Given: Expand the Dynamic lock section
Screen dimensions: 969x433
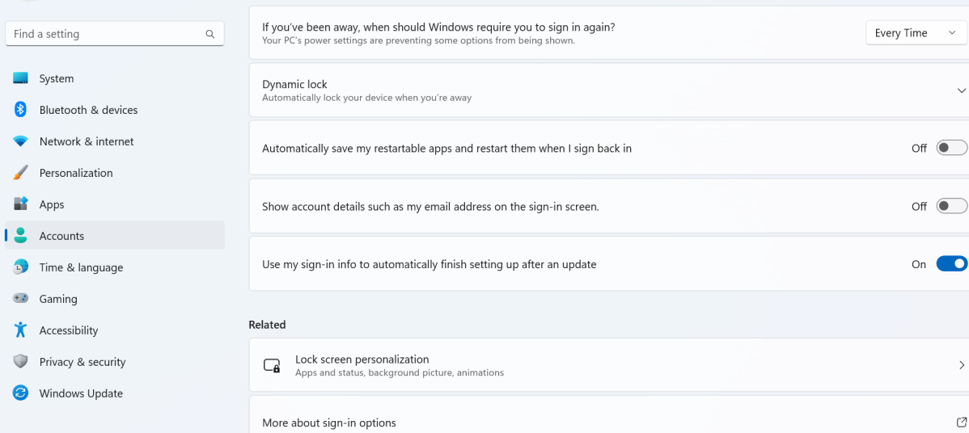Looking at the screenshot, I should tap(961, 90).
